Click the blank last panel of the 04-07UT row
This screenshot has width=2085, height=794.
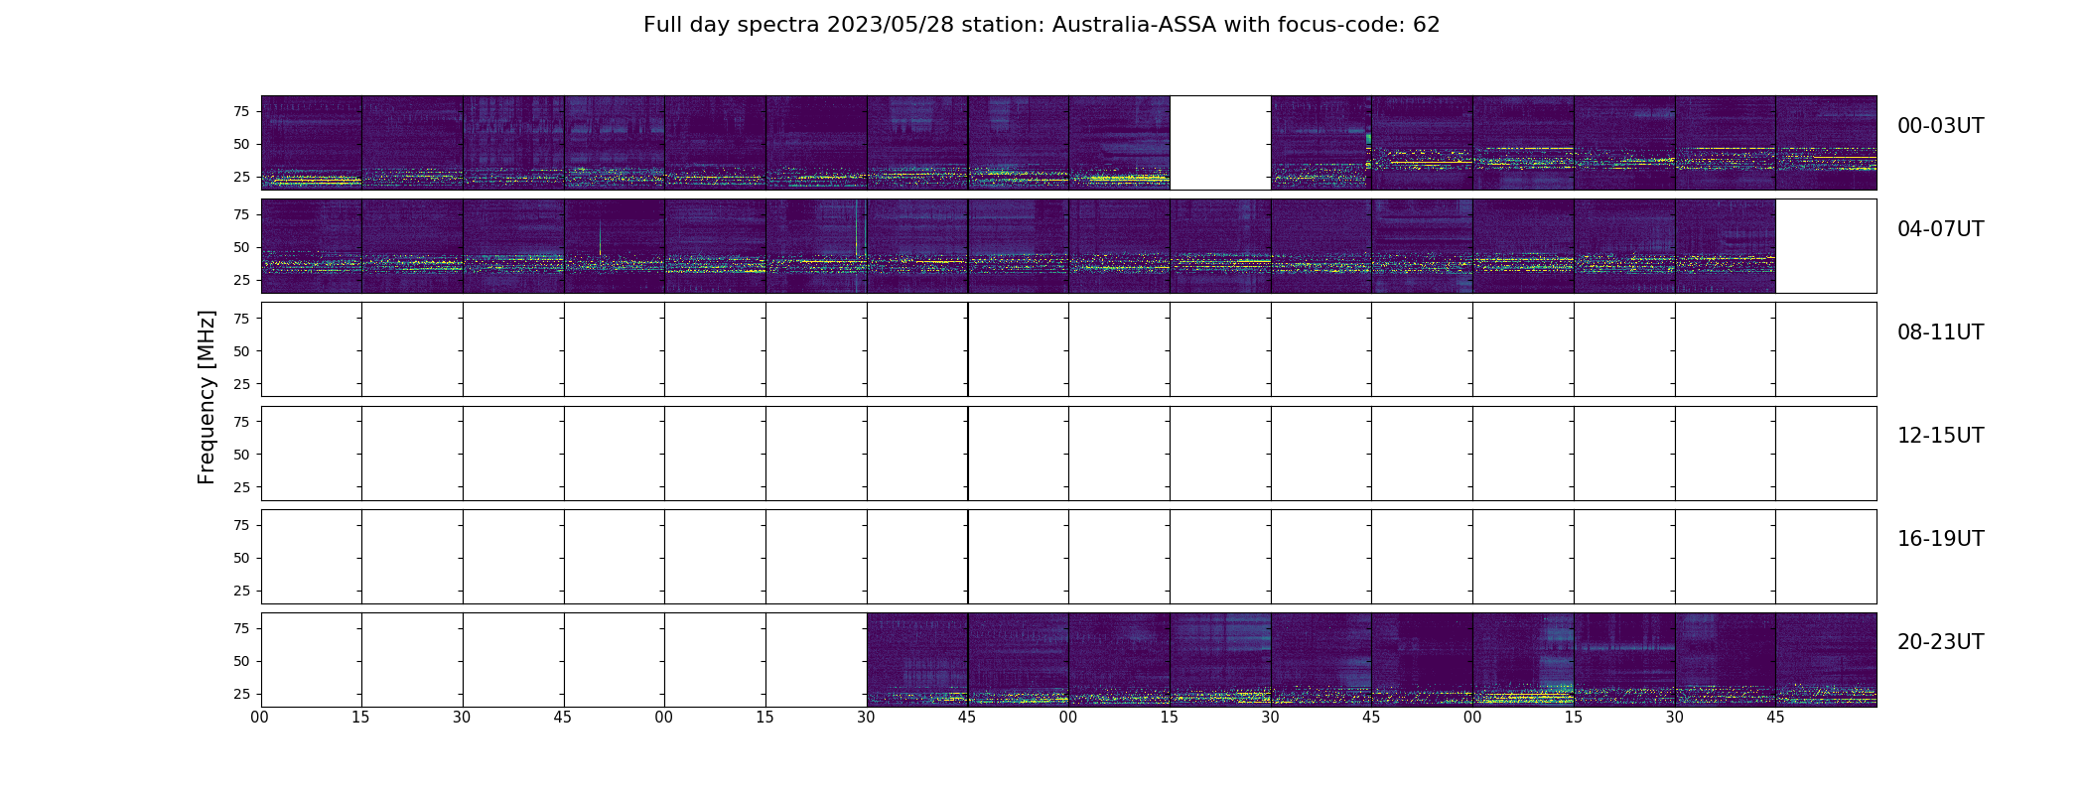[1826, 246]
